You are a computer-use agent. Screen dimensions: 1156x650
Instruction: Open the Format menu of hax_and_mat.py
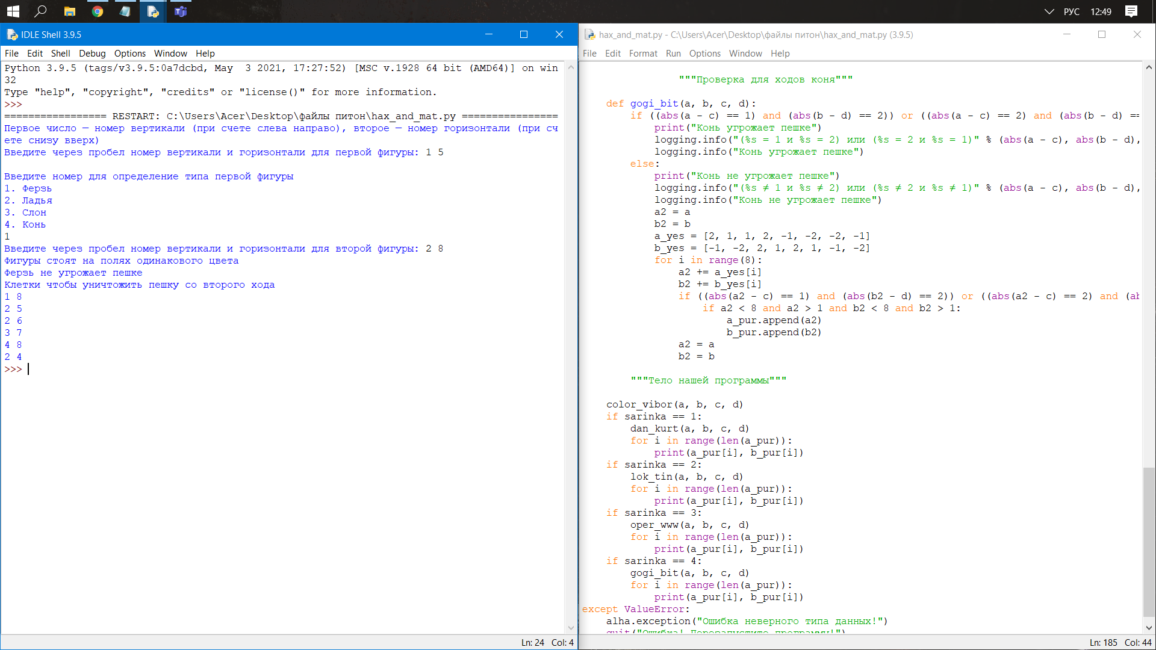(643, 54)
